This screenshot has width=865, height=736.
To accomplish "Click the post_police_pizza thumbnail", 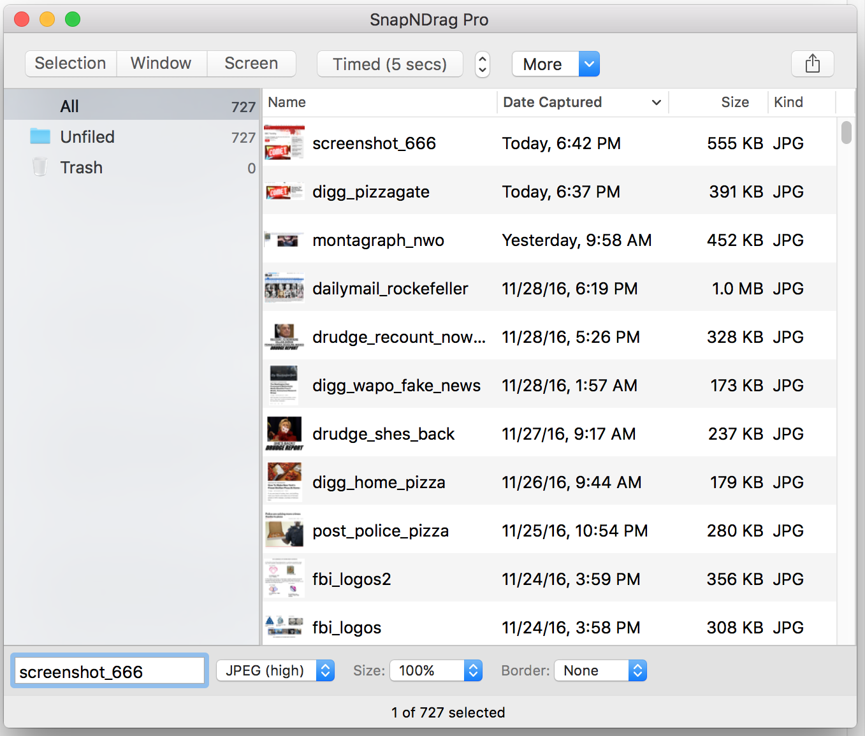I will tap(284, 530).
